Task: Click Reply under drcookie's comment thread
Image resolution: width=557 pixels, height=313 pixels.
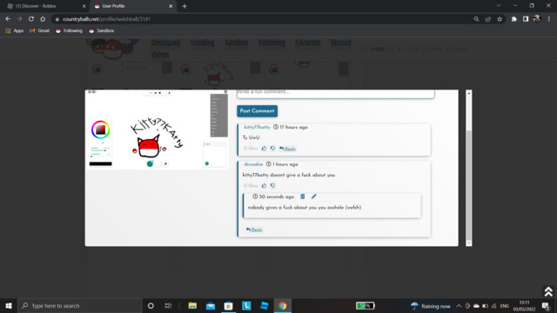Action: (x=254, y=230)
